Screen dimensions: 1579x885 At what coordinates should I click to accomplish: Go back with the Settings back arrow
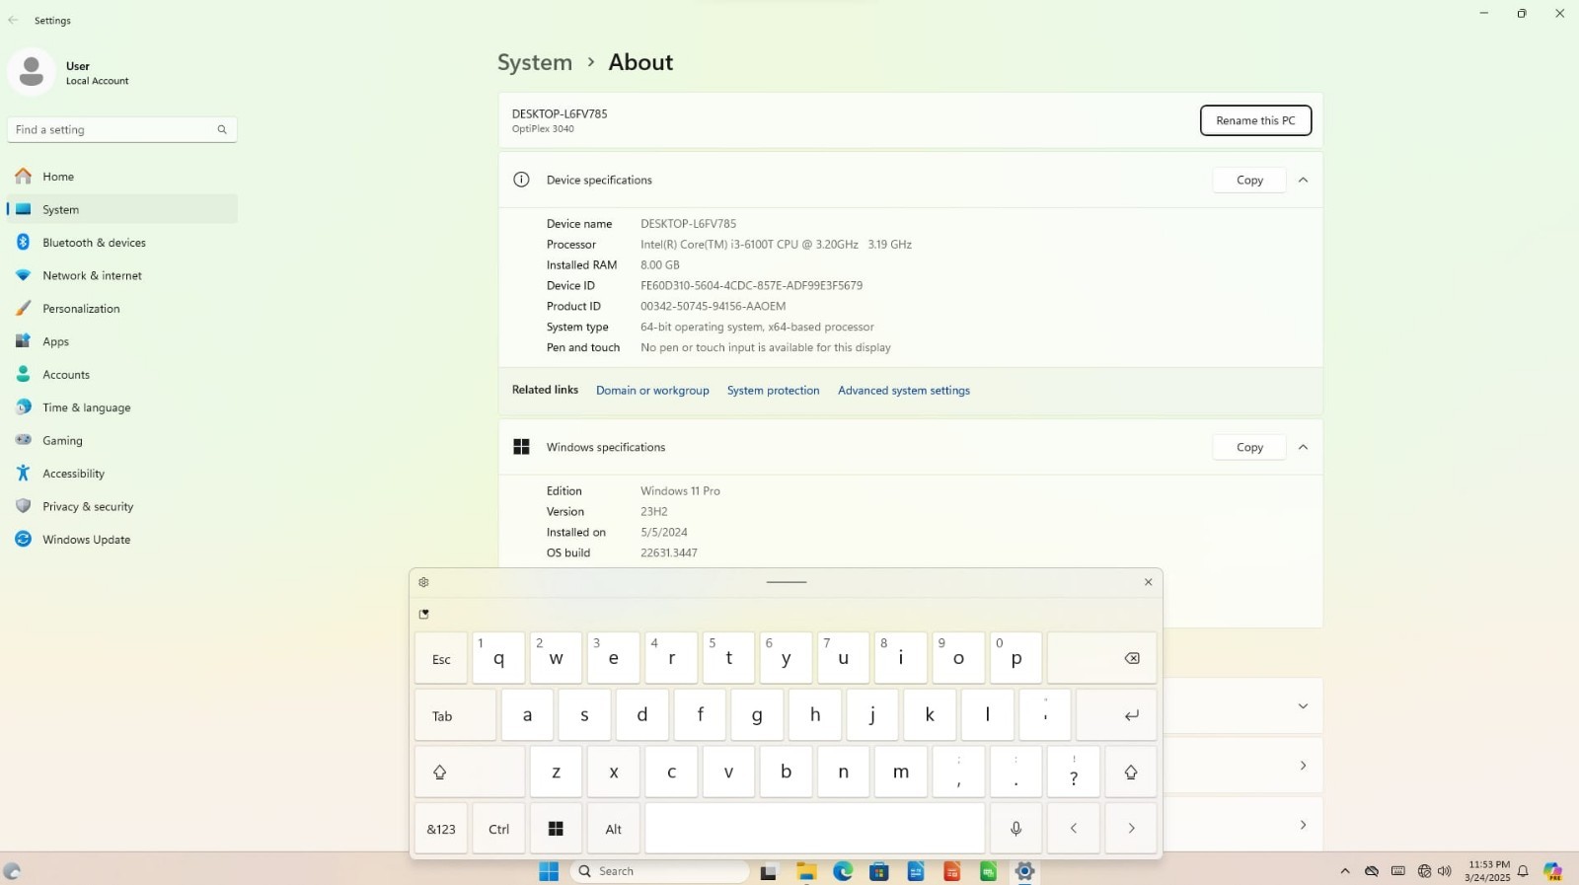pos(13,20)
